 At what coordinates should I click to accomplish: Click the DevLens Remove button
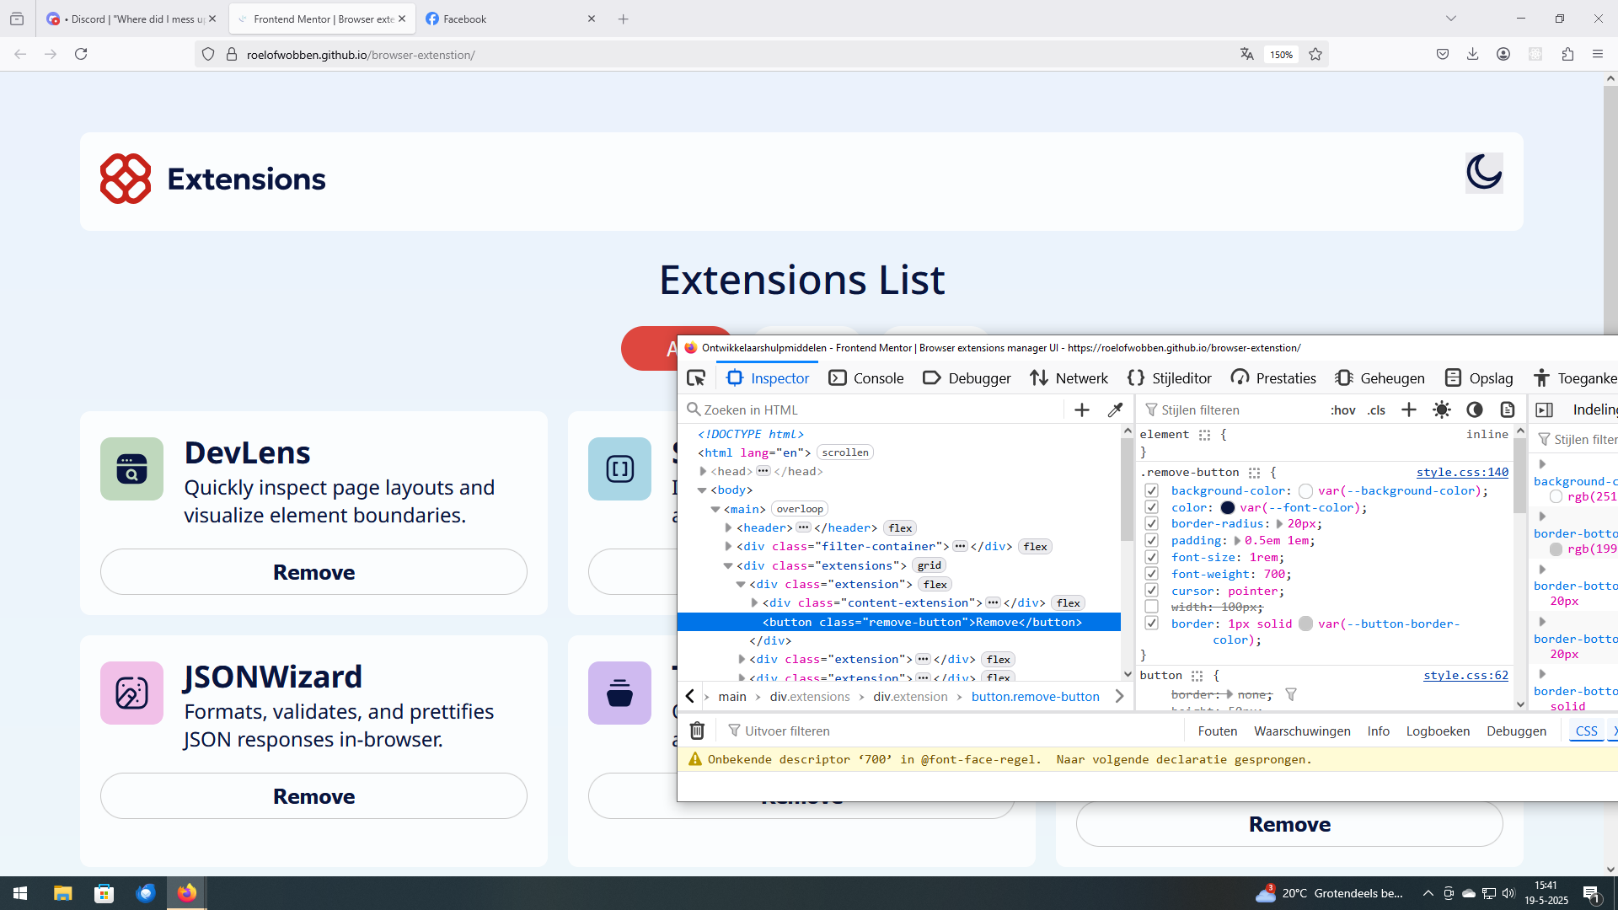coord(313,572)
